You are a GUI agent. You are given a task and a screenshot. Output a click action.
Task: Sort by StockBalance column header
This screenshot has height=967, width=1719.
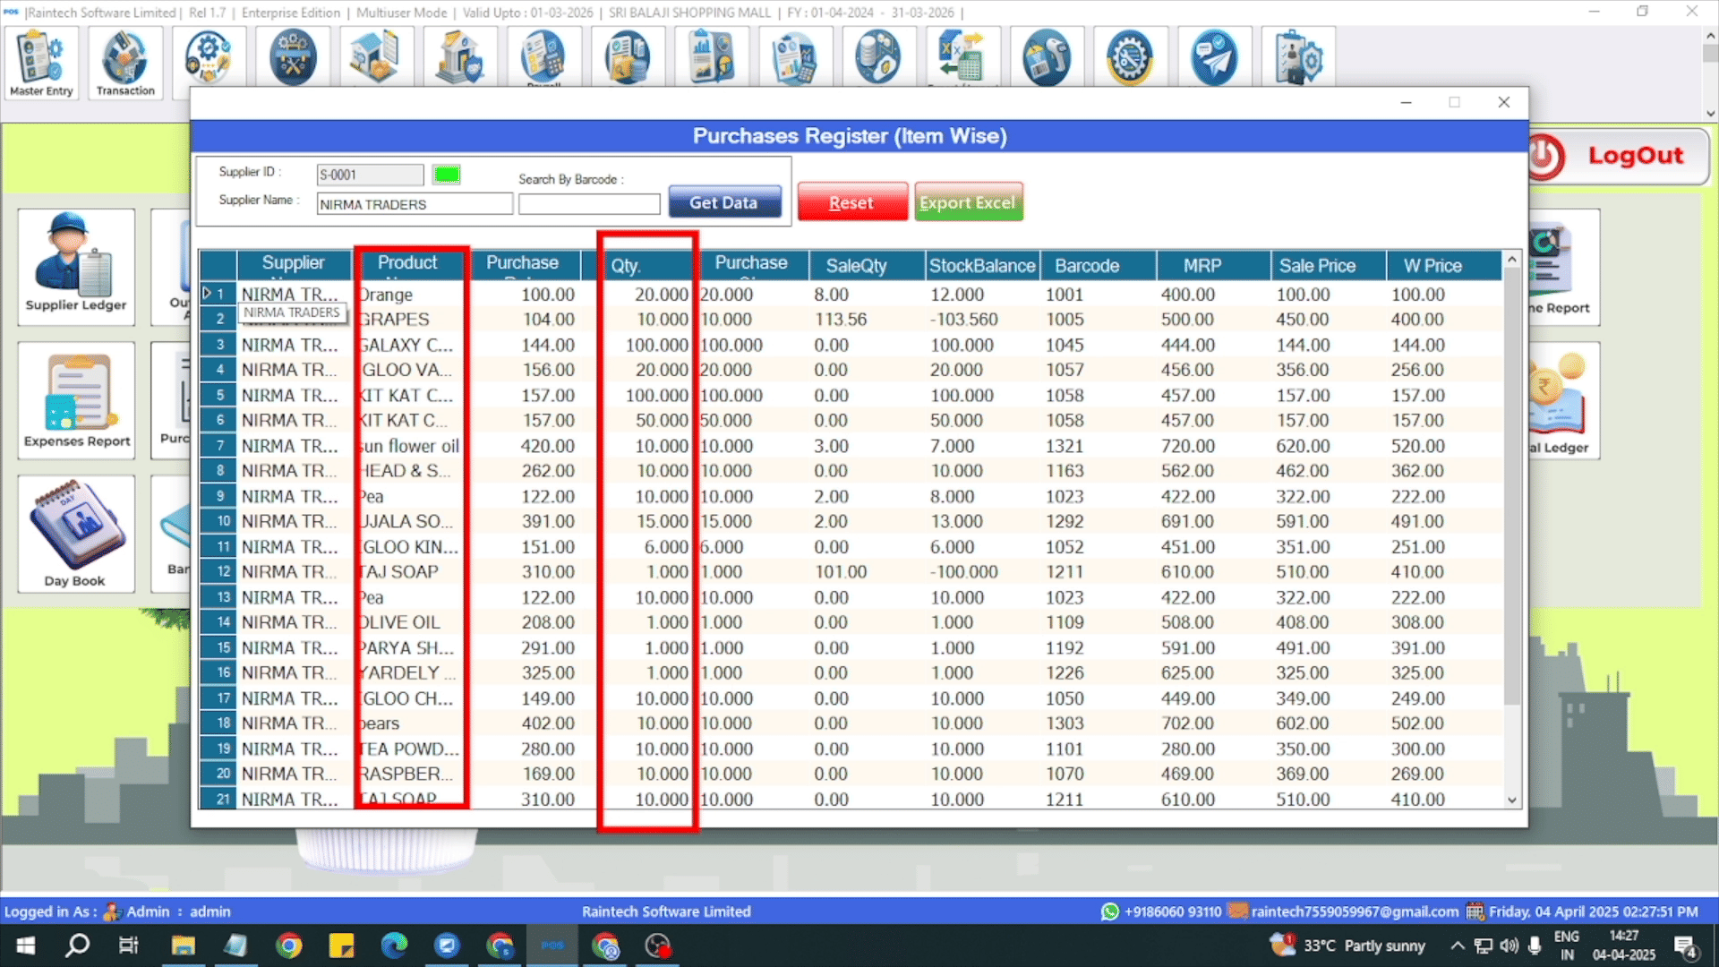[981, 266]
